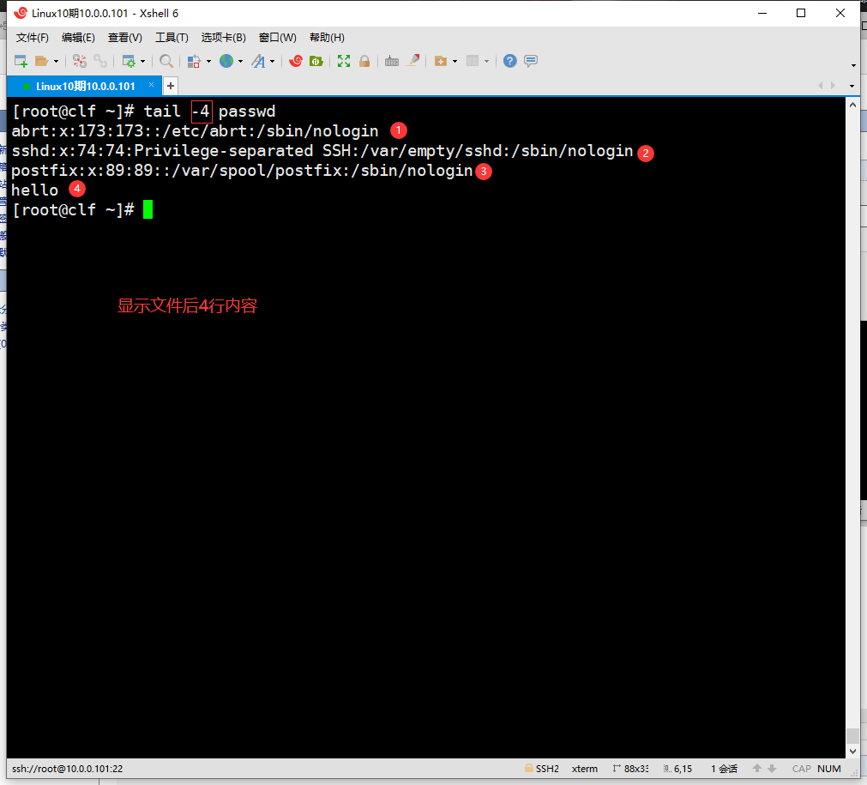The width and height of the screenshot is (867, 785).
Task: Open the Help question mark icon
Action: tap(509, 61)
